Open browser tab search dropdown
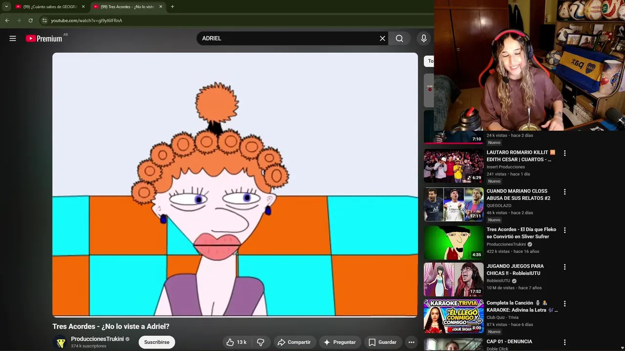 coord(6,7)
